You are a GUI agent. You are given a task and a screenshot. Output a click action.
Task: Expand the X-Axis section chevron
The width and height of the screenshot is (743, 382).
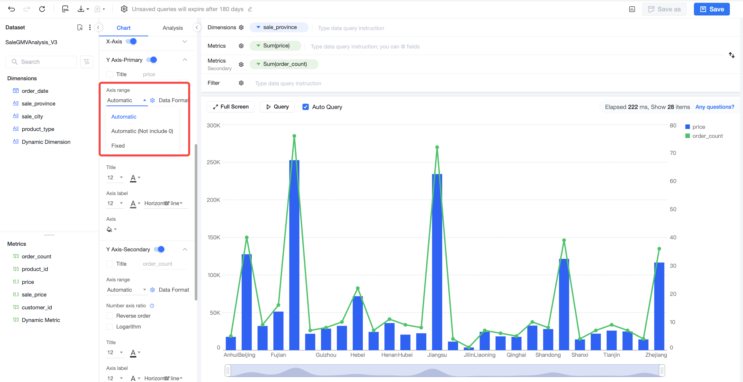point(185,41)
